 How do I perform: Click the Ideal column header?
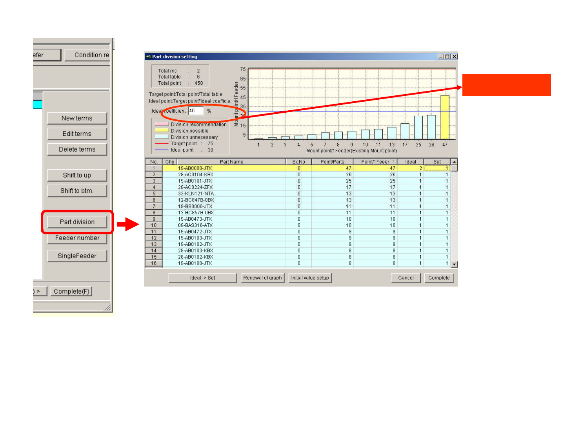[x=411, y=162]
